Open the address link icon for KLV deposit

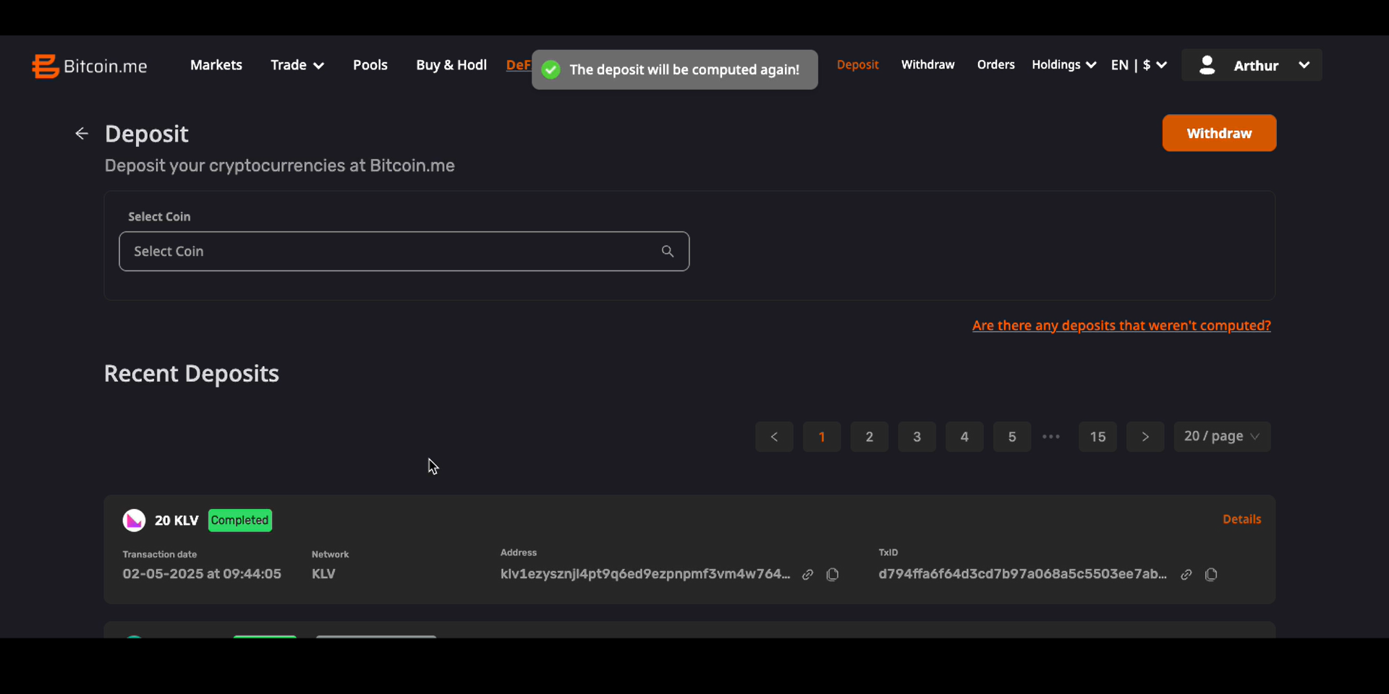(x=808, y=575)
